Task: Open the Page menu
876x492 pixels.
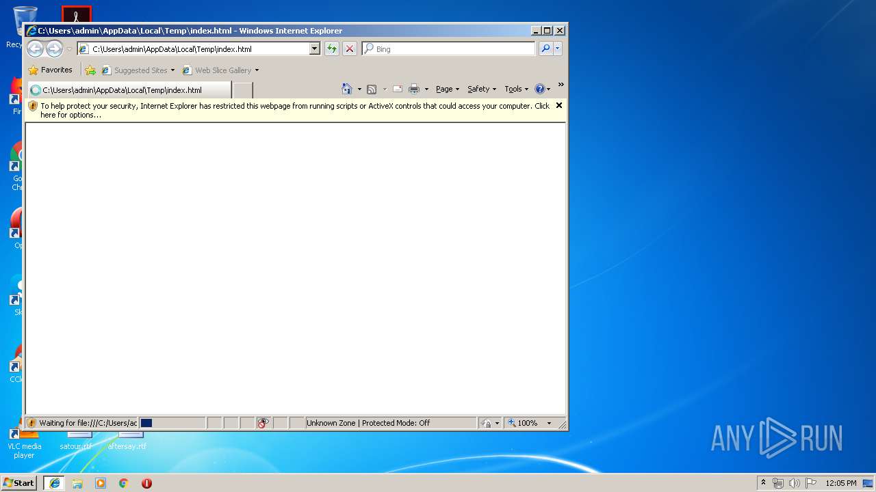Action: [x=448, y=89]
